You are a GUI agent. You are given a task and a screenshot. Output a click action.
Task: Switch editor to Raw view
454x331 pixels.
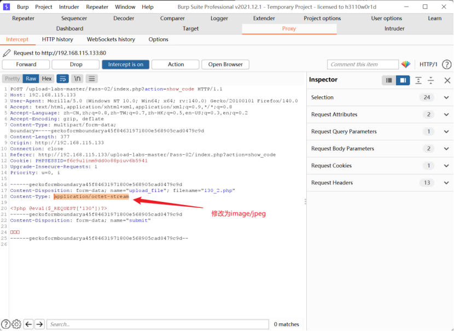pyautogui.click(x=31, y=79)
